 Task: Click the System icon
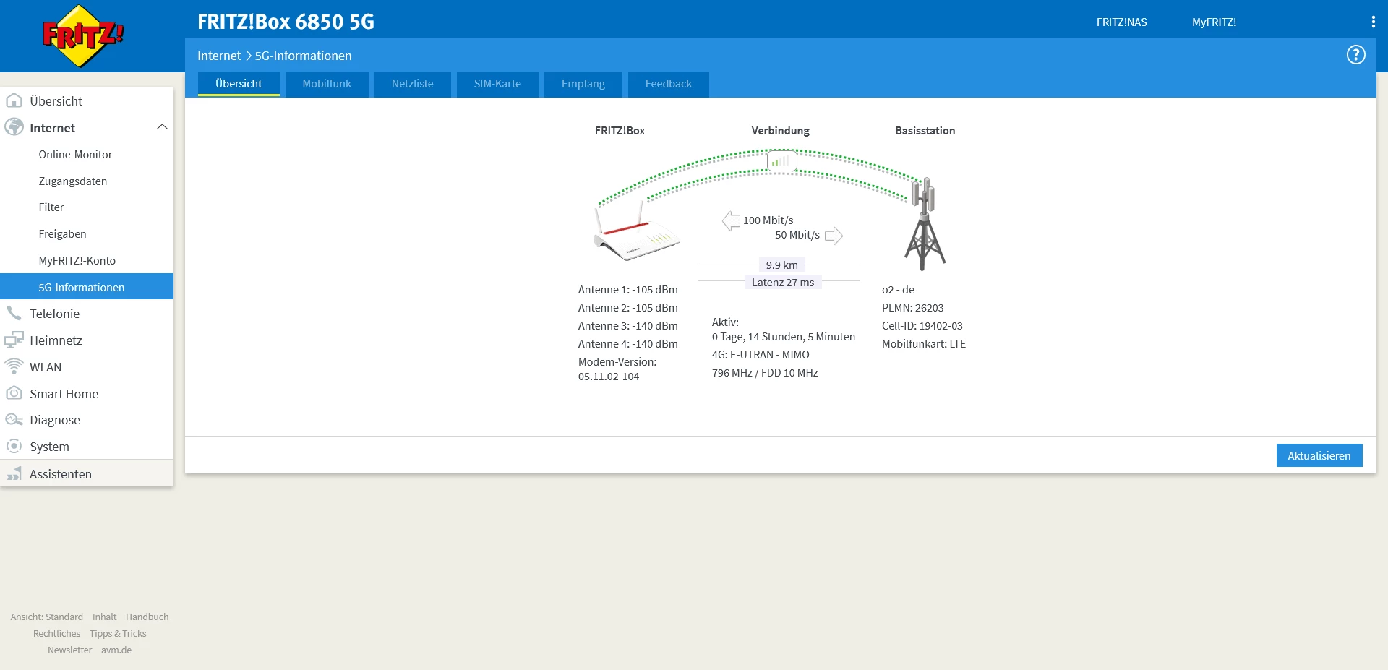(x=14, y=446)
